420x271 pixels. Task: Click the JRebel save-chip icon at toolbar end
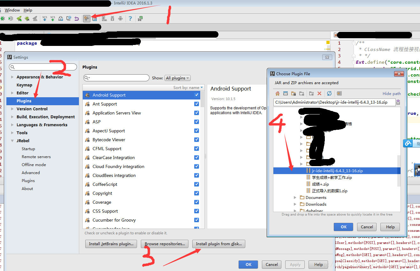(x=140, y=19)
